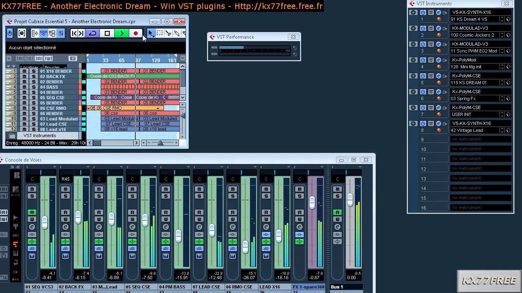The image size is (522, 293).
Task: Open the Boucler dropdown in track list
Action: click(55, 67)
